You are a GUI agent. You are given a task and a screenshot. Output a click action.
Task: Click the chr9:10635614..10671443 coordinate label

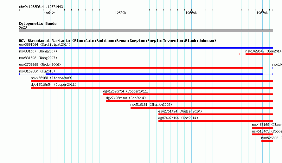(x=41, y=7)
